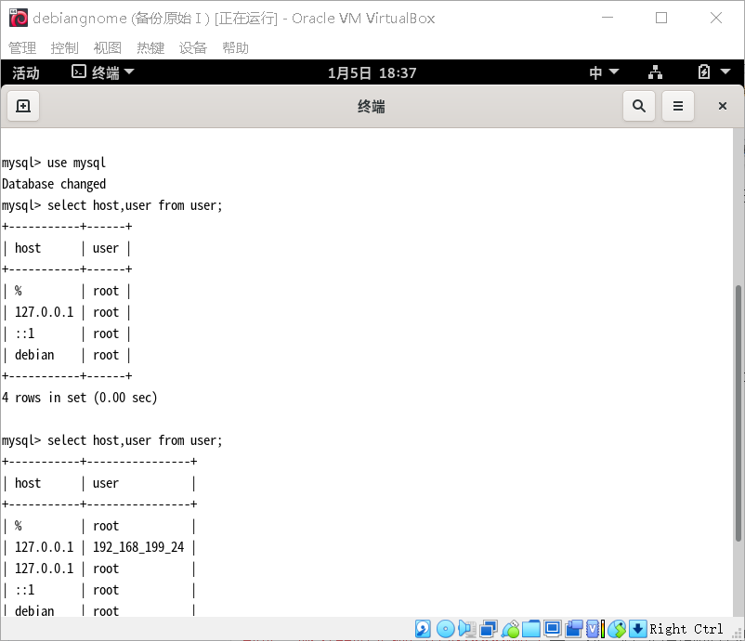
Task: Click the 活动 activities button
Action: [x=26, y=72]
